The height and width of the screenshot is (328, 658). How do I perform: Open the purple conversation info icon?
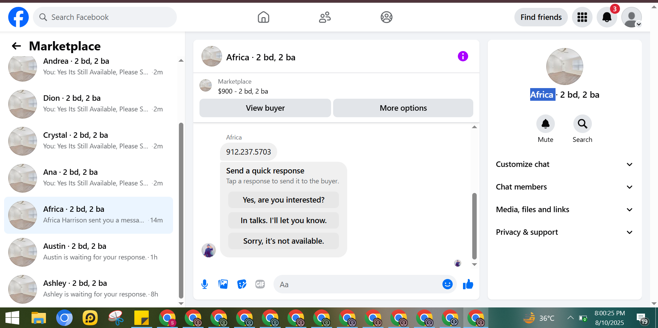pos(463,56)
